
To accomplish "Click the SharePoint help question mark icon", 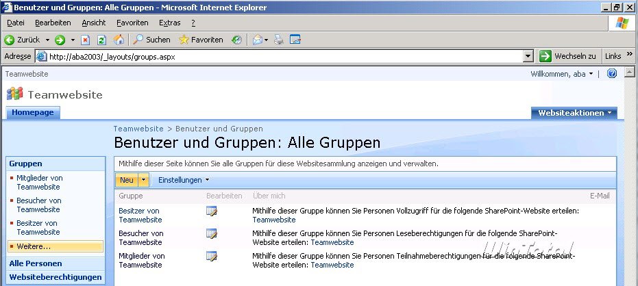I will (612, 73).
